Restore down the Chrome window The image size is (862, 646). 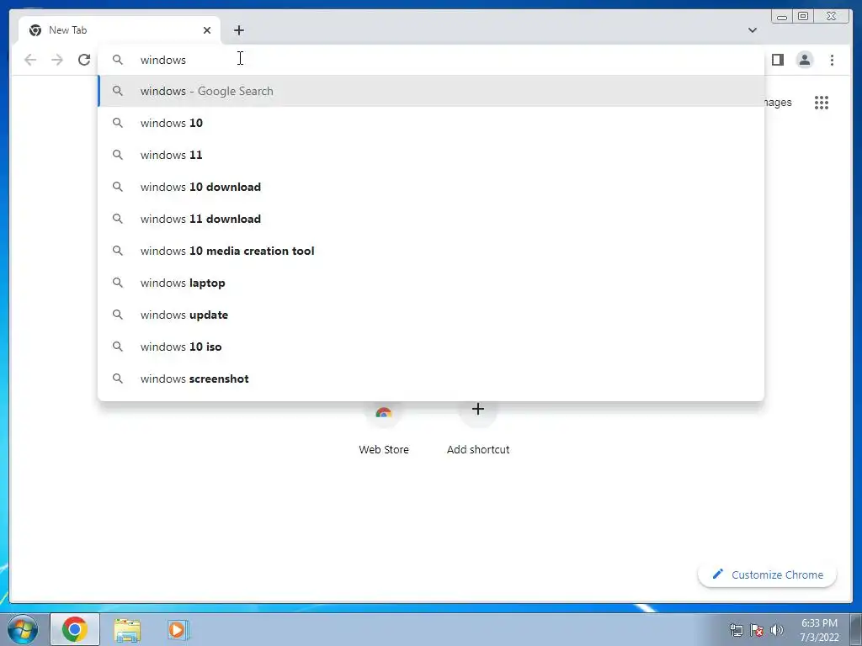coord(803,17)
